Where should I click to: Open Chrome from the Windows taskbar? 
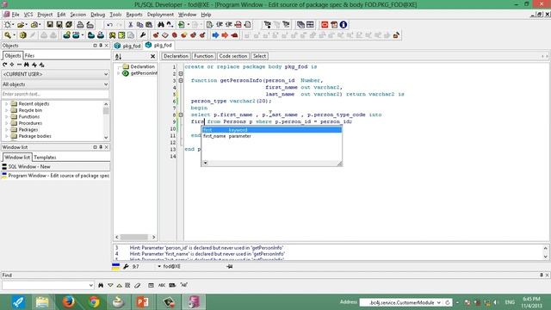click(x=94, y=302)
